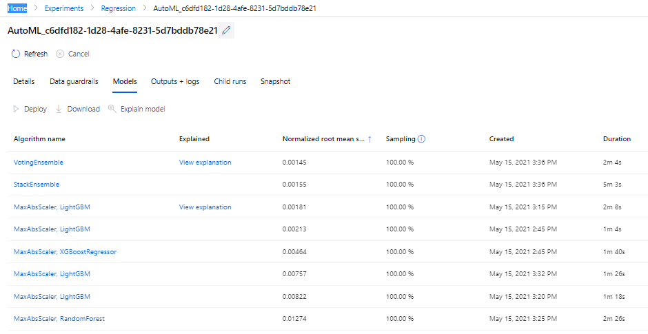The image size is (648, 334).
Task: Open the MaxAbsScaler, RandomForest model
Action: pos(59,319)
